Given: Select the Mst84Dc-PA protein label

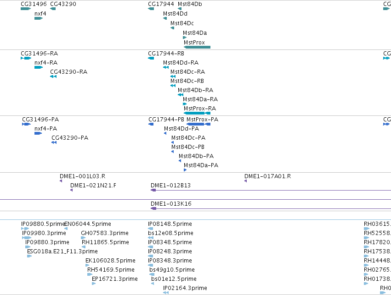Looking at the screenshot, I should 188,138.
